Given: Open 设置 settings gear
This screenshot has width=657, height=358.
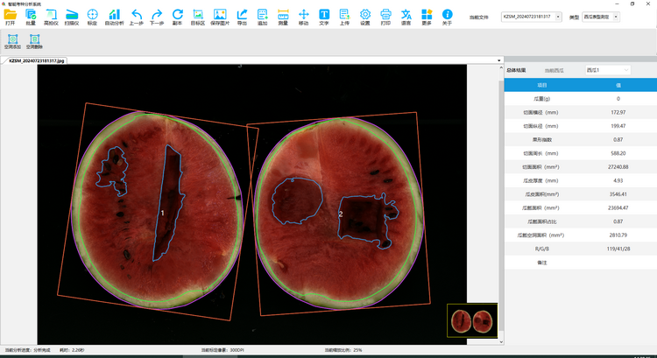Looking at the screenshot, I should coord(365,17).
